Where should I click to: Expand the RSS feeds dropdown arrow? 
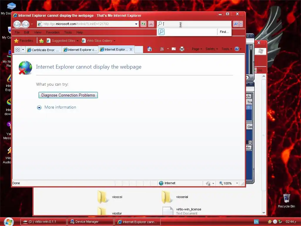(x=168, y=49)
